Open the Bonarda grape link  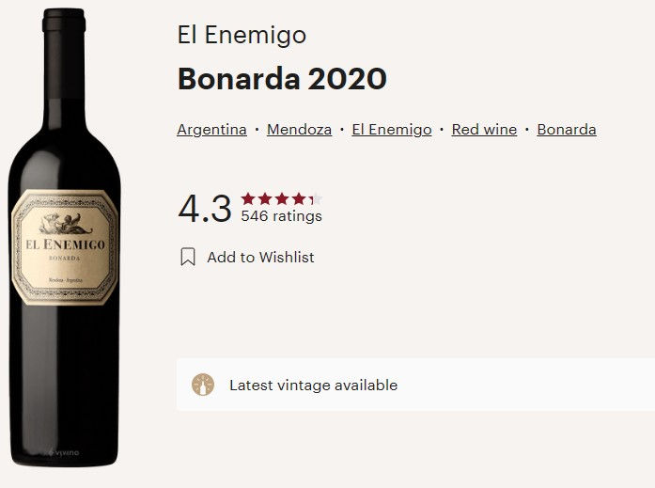click(x=567, y=130)
